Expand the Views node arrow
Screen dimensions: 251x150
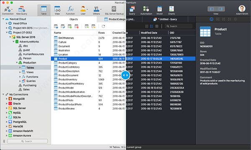(20, 72)
